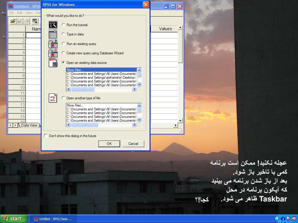Open the File menu in SPSS editor
This screenshot has width=298, height=223.
point(11,13)
